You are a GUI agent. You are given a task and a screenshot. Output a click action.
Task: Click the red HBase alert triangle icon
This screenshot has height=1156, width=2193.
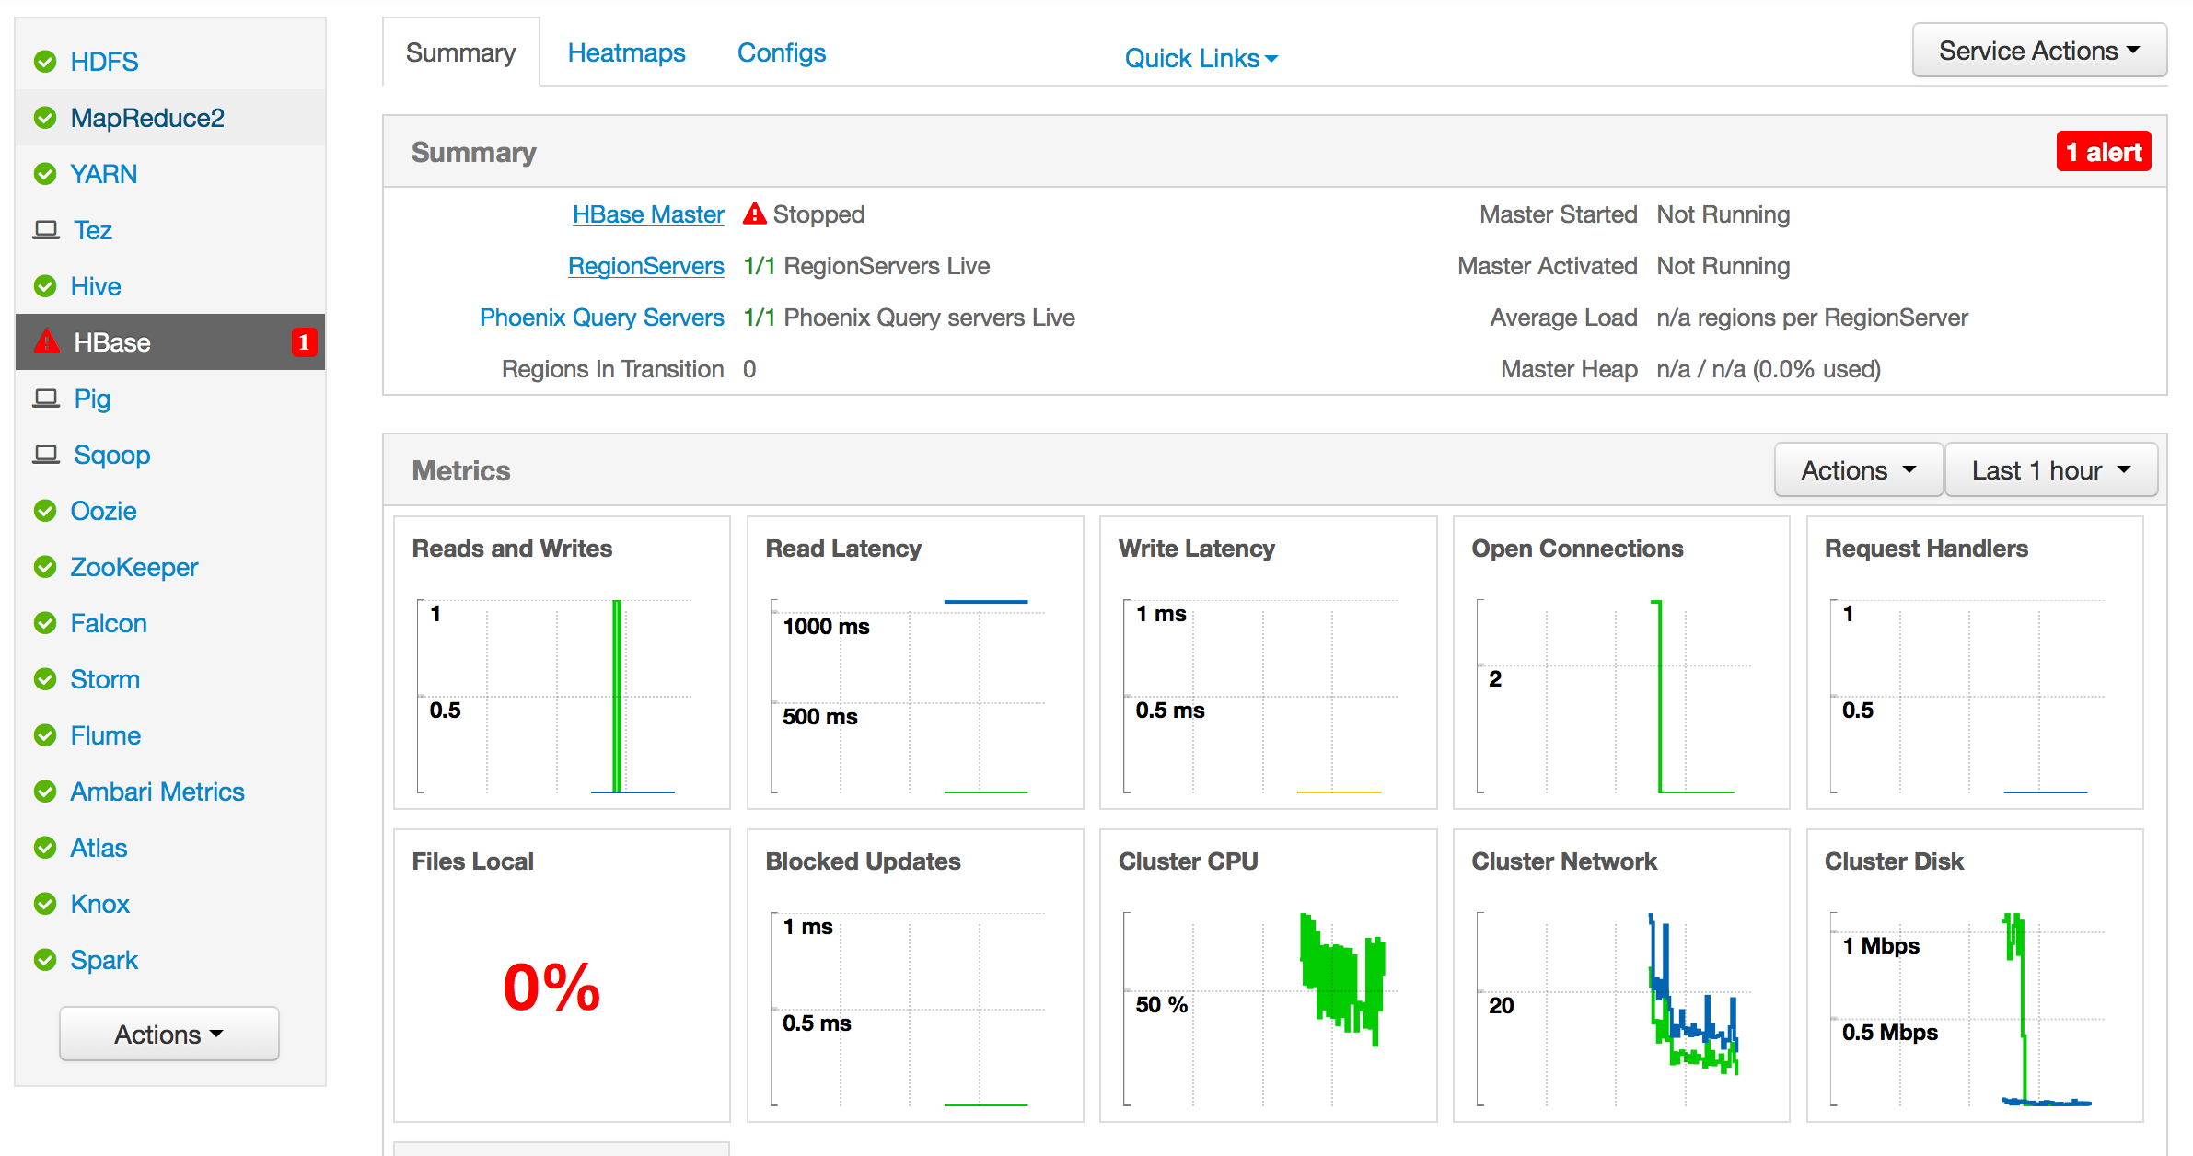point(47,341)
